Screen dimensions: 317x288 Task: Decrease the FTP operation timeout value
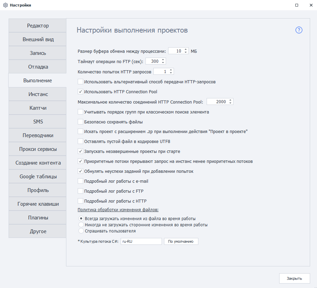click(163, 63)
